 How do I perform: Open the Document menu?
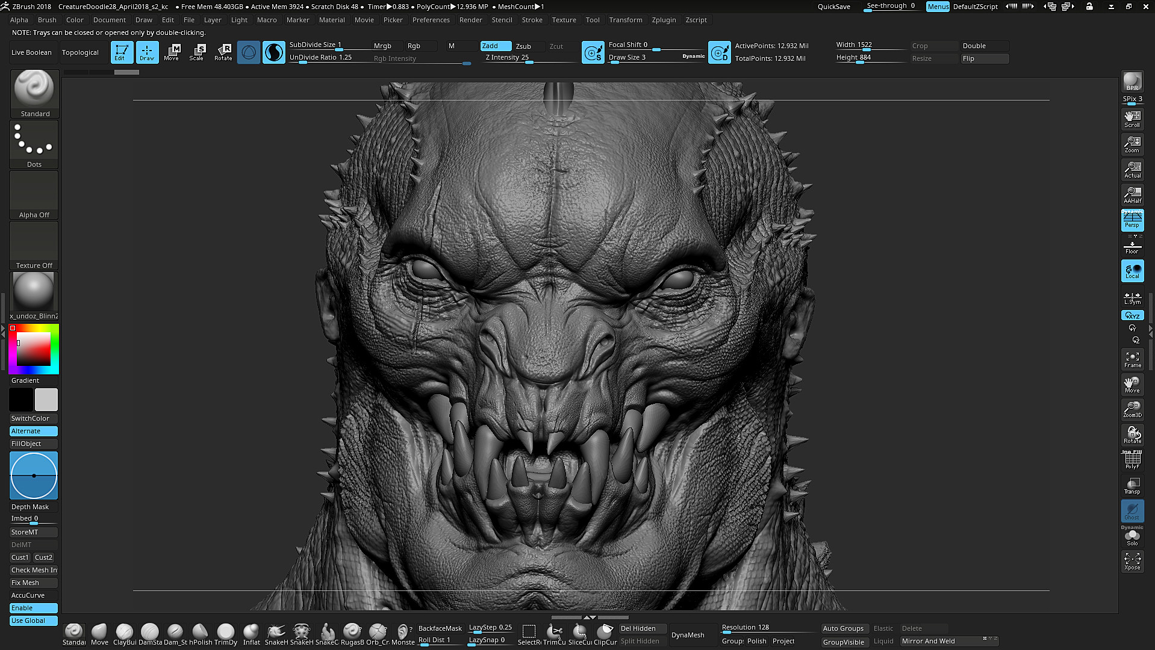[x=110, y=20]
